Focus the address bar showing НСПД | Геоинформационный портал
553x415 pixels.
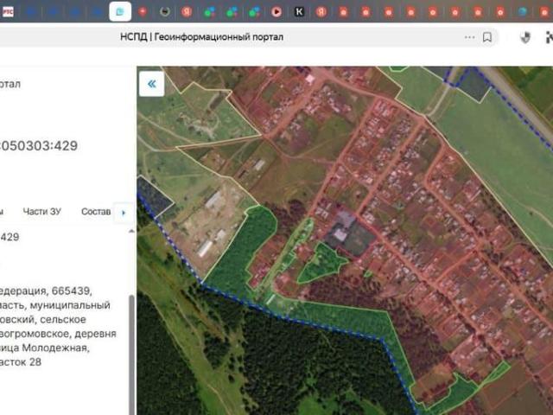(x=201, y=37)
